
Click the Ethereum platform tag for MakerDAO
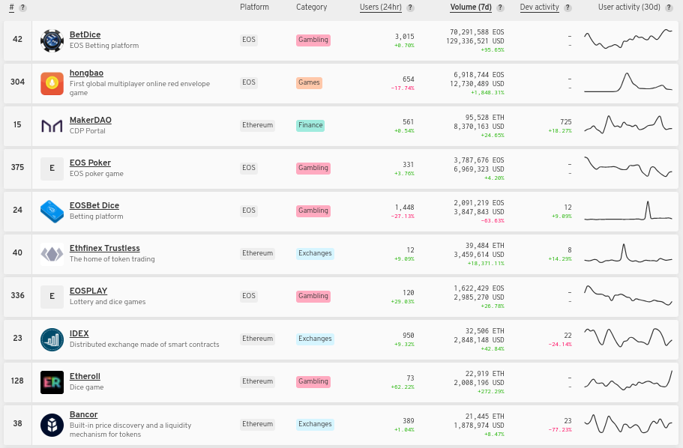coord(257,125)
